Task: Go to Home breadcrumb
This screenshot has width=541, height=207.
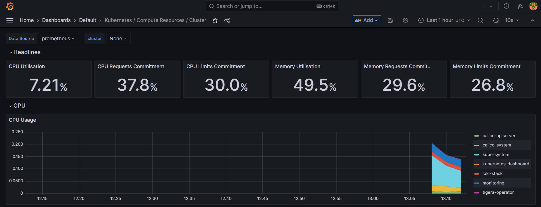Action: coord(27,20)
